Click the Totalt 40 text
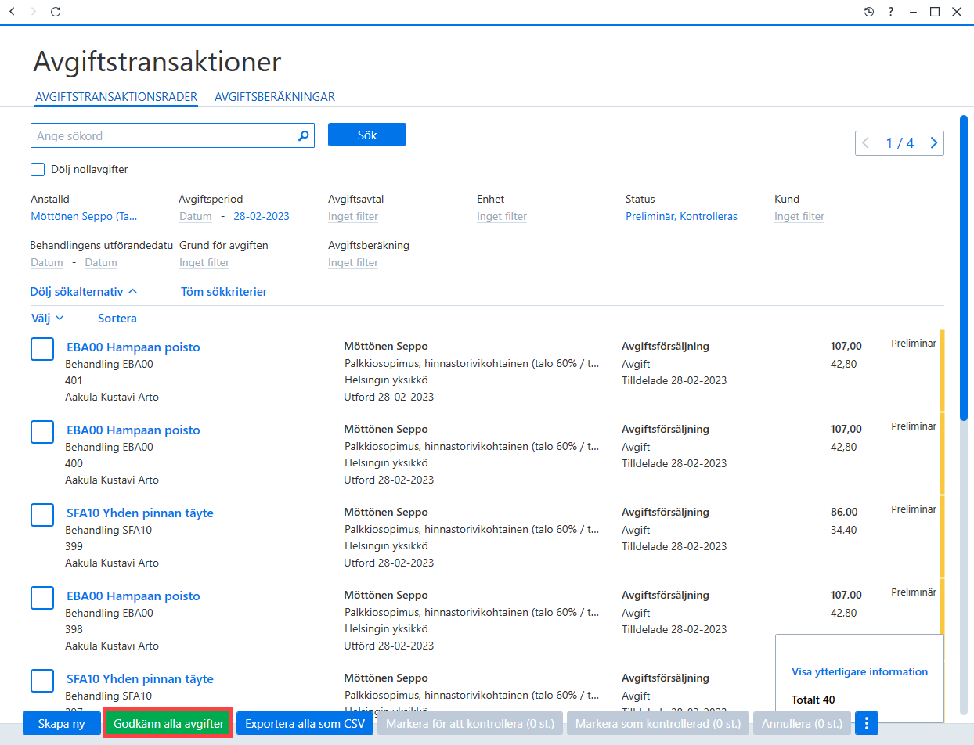 (x=813, y=700)
